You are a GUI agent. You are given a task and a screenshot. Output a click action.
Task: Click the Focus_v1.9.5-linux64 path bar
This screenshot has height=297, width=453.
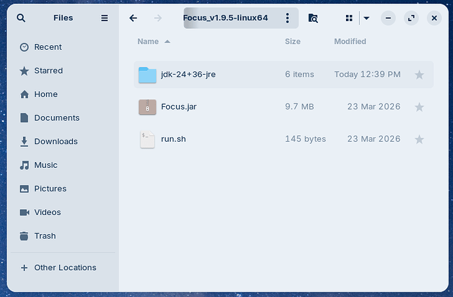241,18
